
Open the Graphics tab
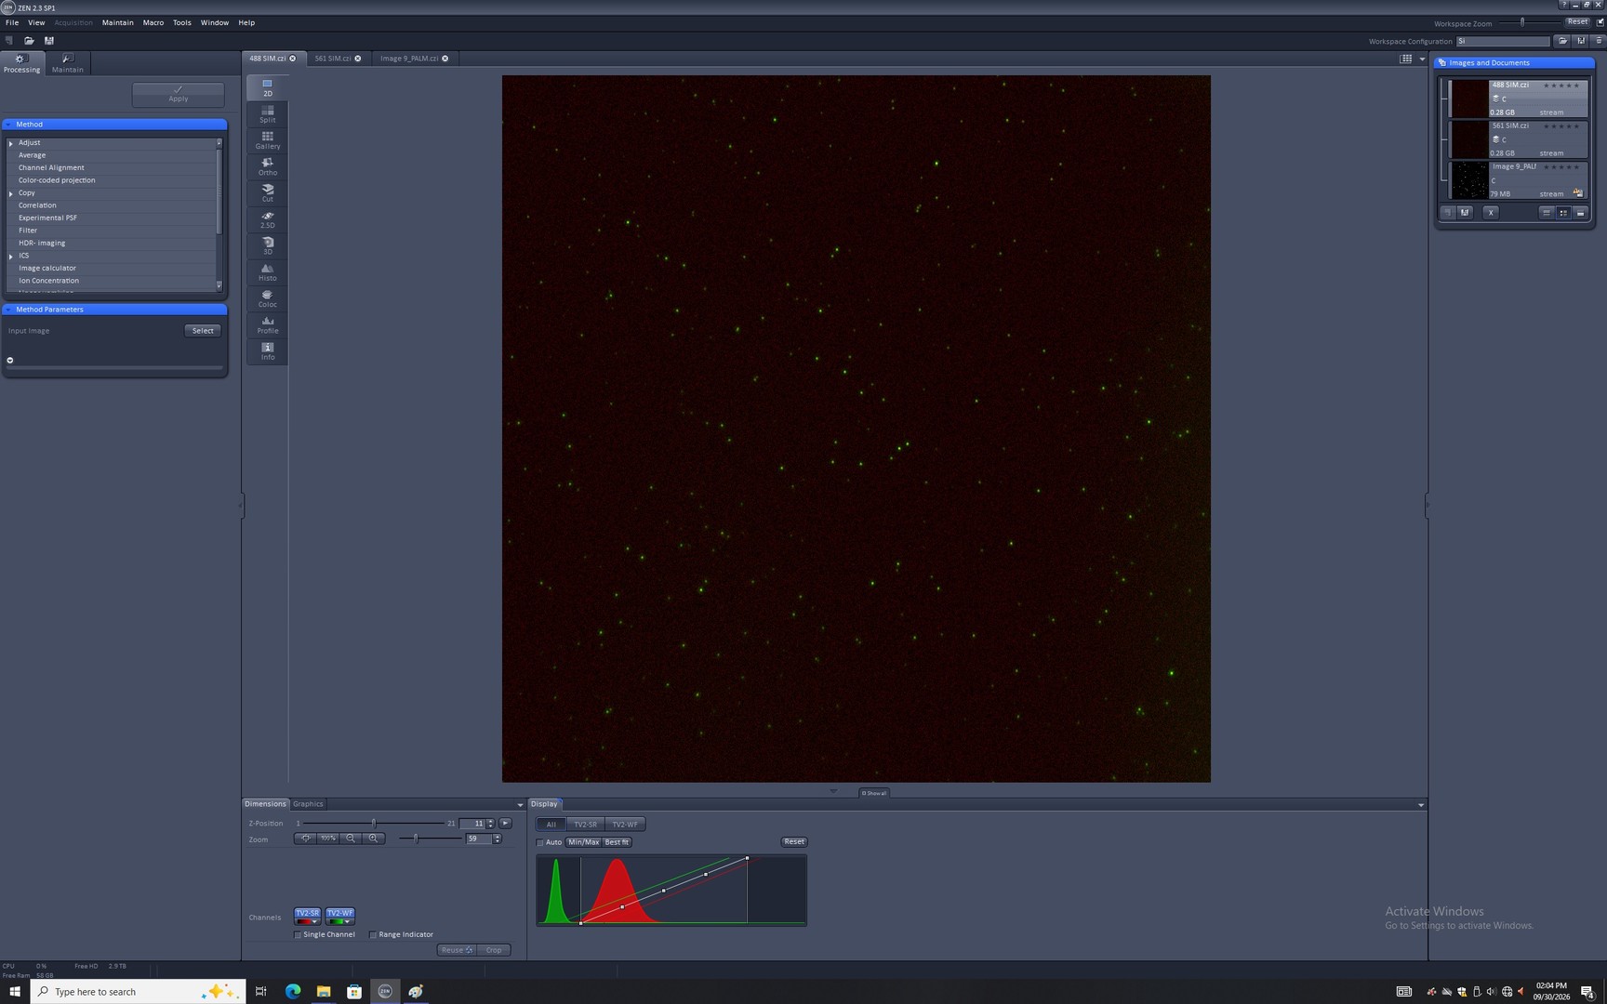[308, 804]
